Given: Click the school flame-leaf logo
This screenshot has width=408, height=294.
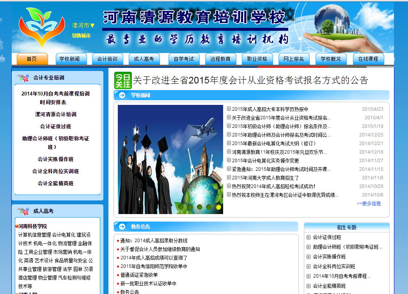Looking at the screenshot, I should (42, 27).
